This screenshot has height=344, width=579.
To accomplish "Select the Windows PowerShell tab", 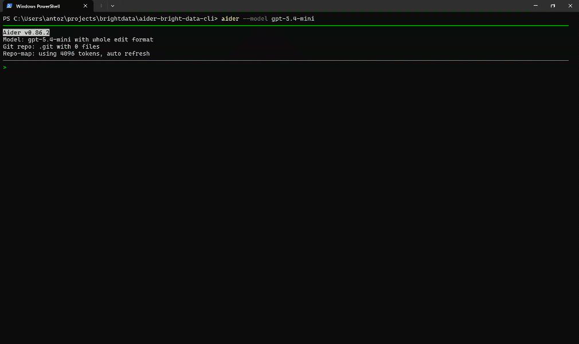I will [x=47, y=6].
